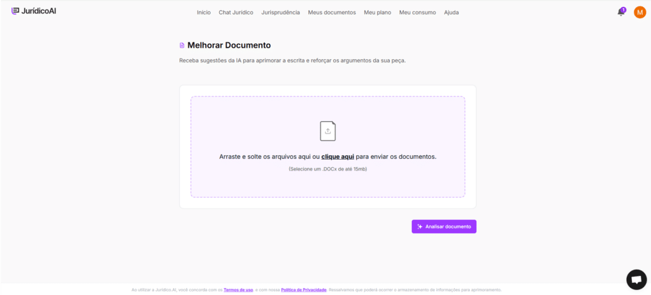Click the sparkle icon on Analisar documento
This screenshot has width=651, height=295.
(x=420, y=227)
